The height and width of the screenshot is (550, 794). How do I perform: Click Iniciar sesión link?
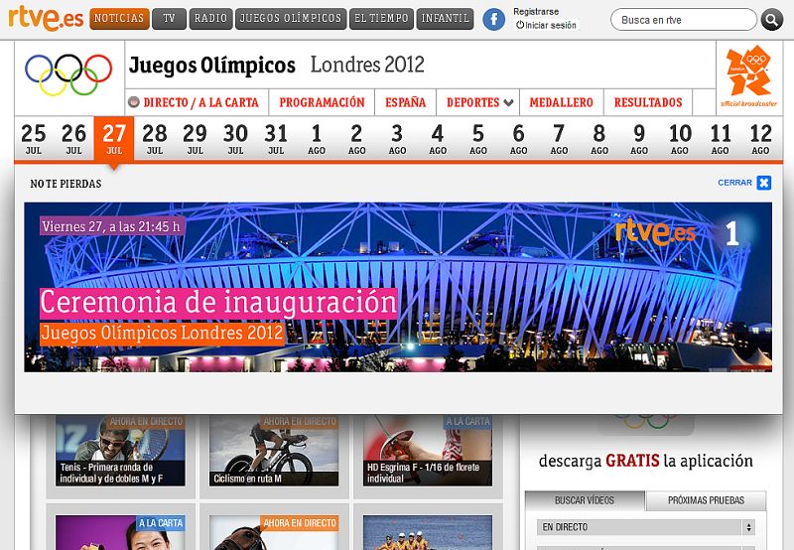546,26
